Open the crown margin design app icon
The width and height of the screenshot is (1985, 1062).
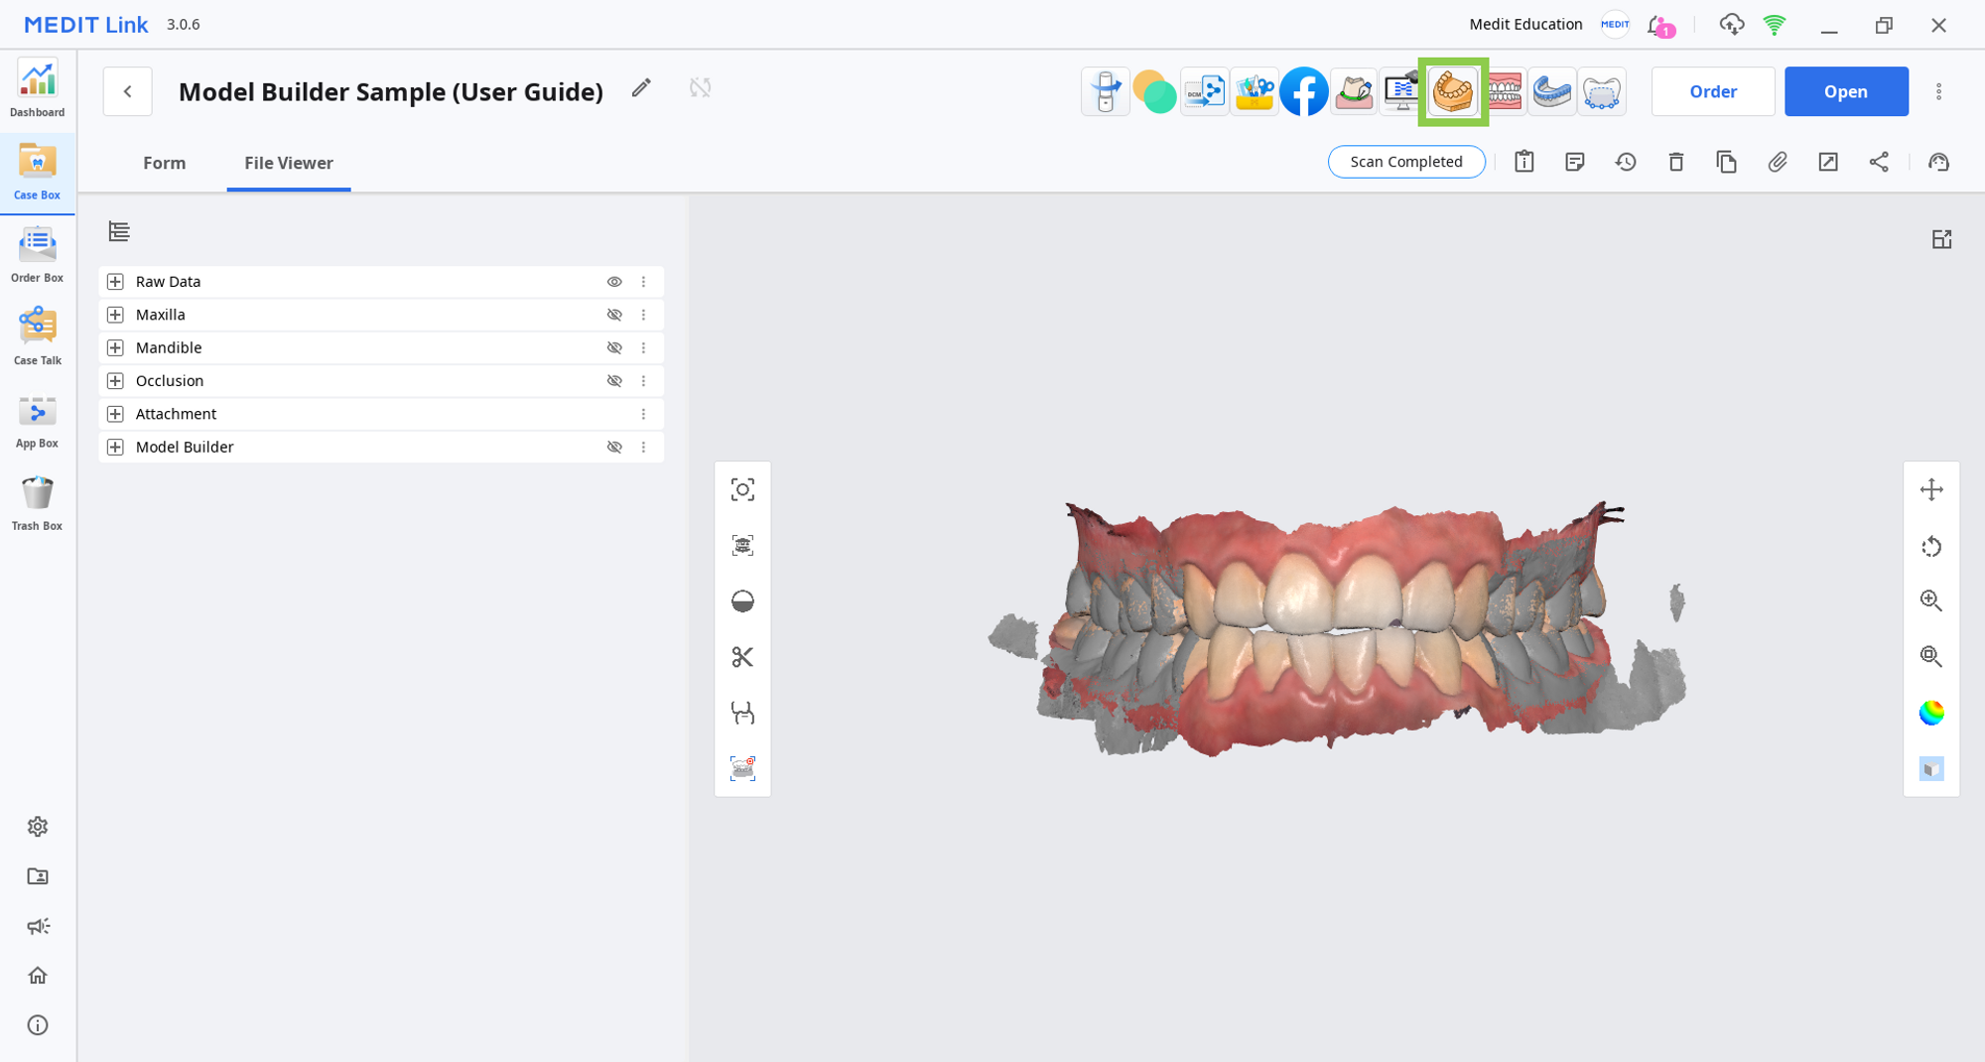pyautogui.click(x=1354, y=91)
